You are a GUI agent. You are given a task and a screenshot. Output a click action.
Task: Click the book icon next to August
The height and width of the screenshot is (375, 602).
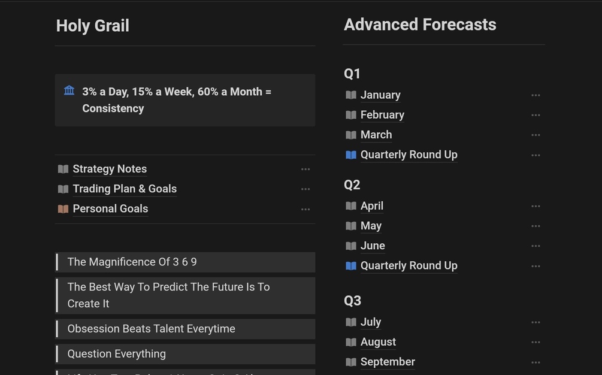point(351,342)
